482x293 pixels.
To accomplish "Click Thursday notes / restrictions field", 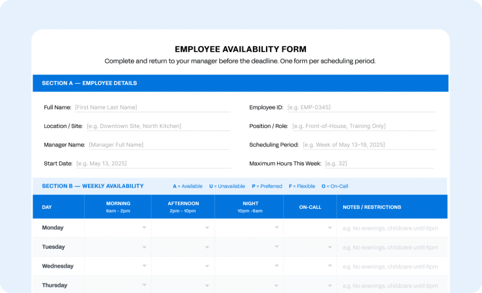I will coord(392,285).
